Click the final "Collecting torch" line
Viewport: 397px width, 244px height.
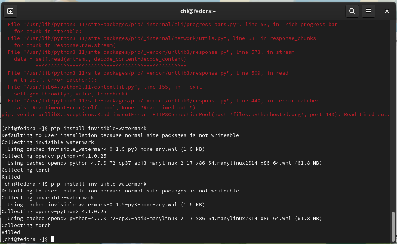26,226
